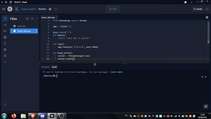Select the keep_alive.py editor tab
The height and width of the screenshot is (119, 211).
pyautogui.click(x=48, y=18)
